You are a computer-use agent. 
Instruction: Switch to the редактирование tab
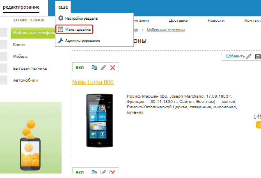[21, 7]
